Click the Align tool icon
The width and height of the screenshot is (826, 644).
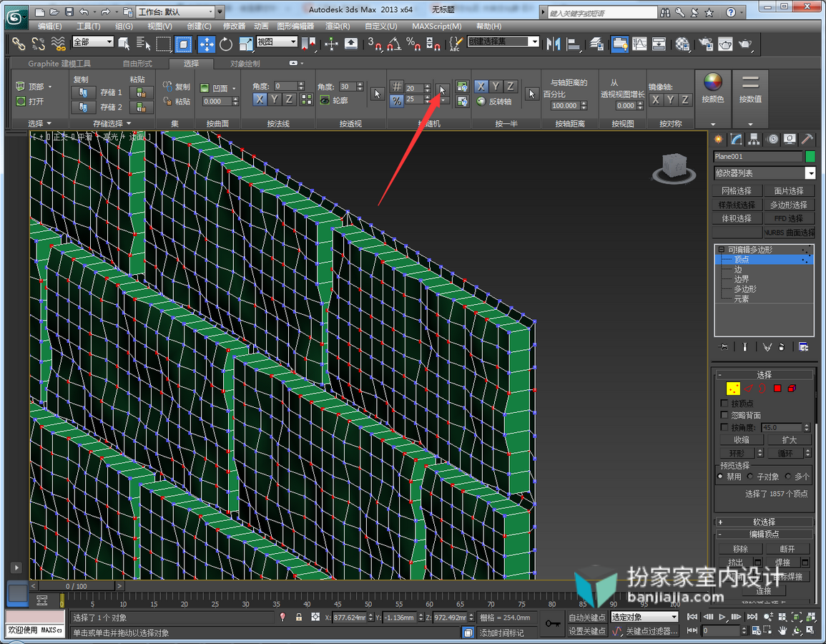(573, 44)
